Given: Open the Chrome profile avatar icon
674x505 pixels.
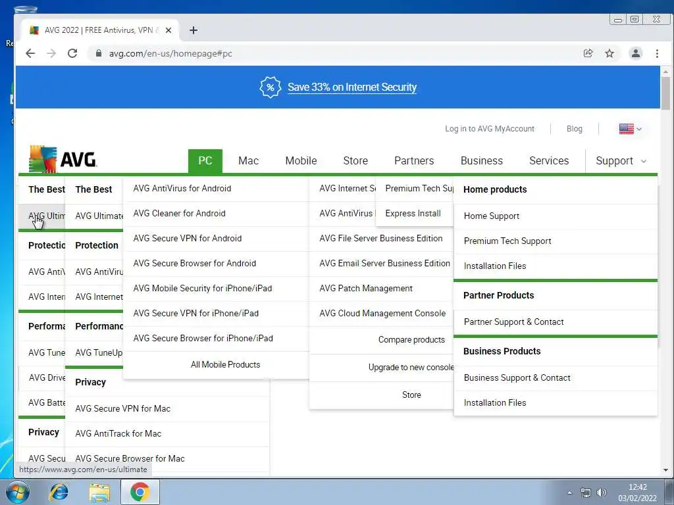Looking at the screenshot, I should click(635, 53).
